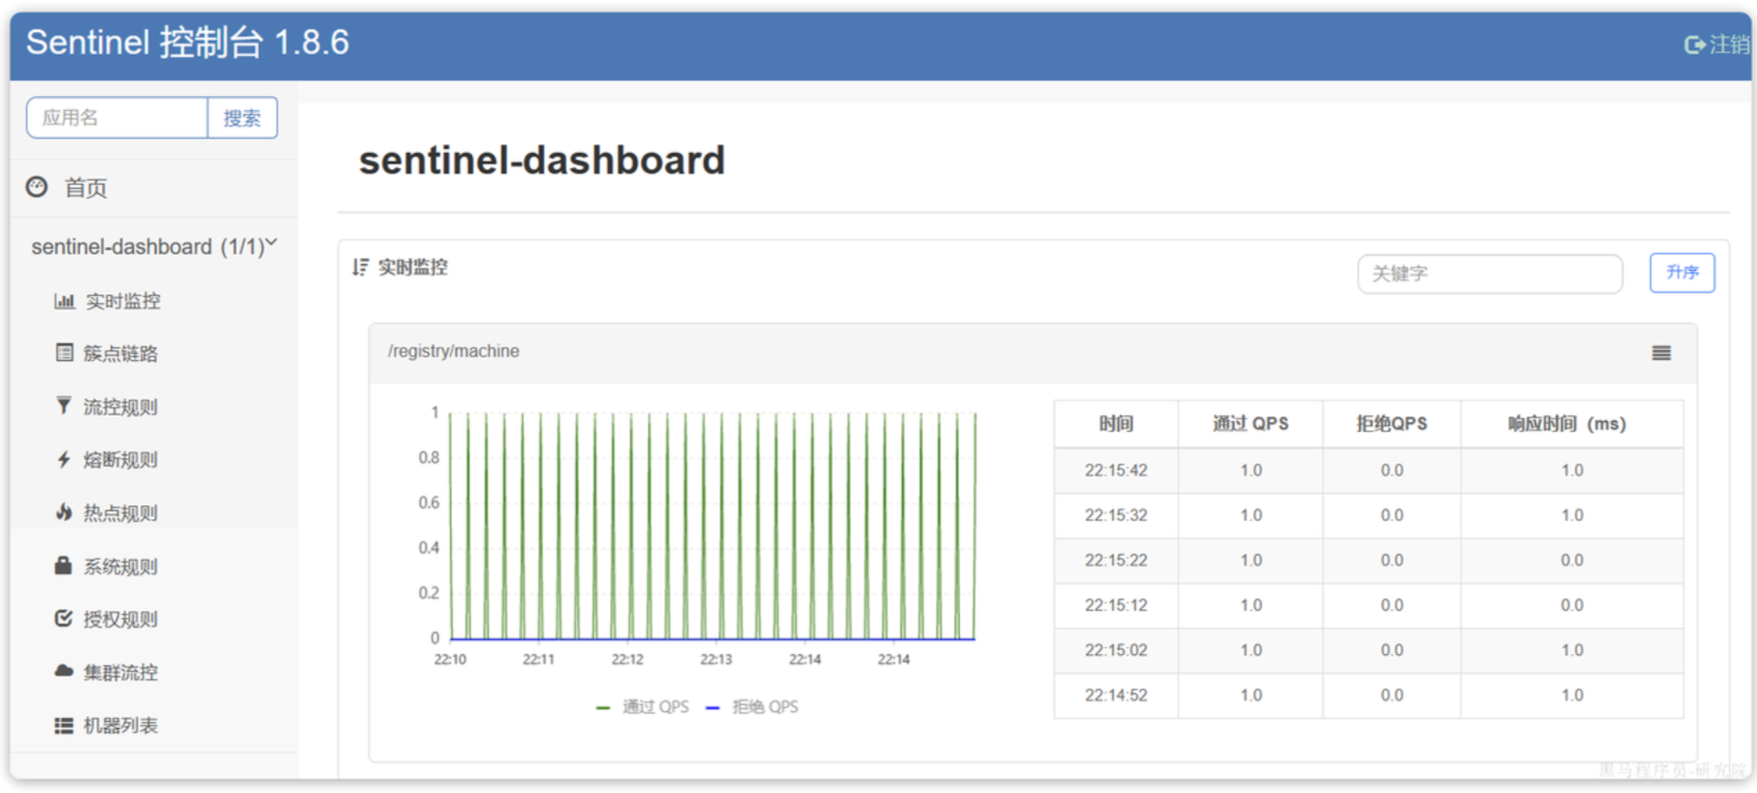This screenshot has width=1757, height=793.
Task: Click the sort icon next to 实时监控 heading
Action: (361, 267)
